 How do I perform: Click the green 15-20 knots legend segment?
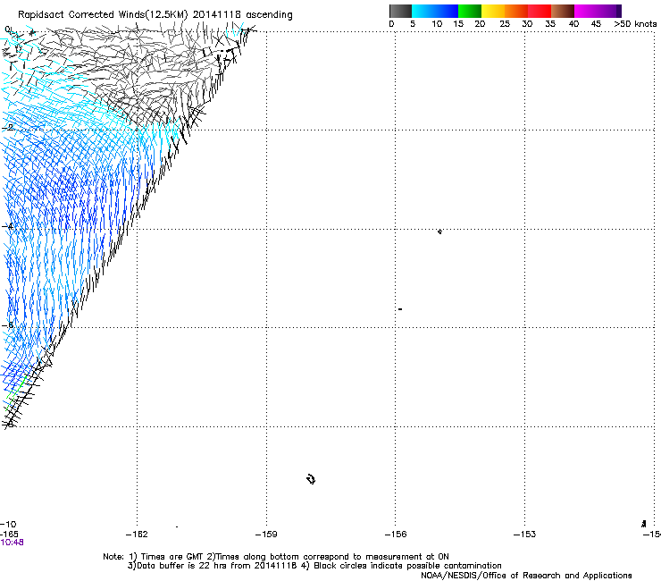[x=470, y=11]
